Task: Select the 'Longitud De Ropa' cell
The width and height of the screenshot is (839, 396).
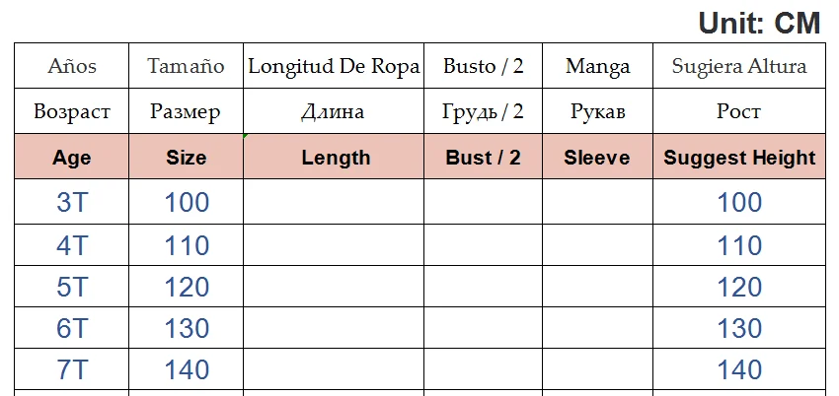Action: (334, 67)
